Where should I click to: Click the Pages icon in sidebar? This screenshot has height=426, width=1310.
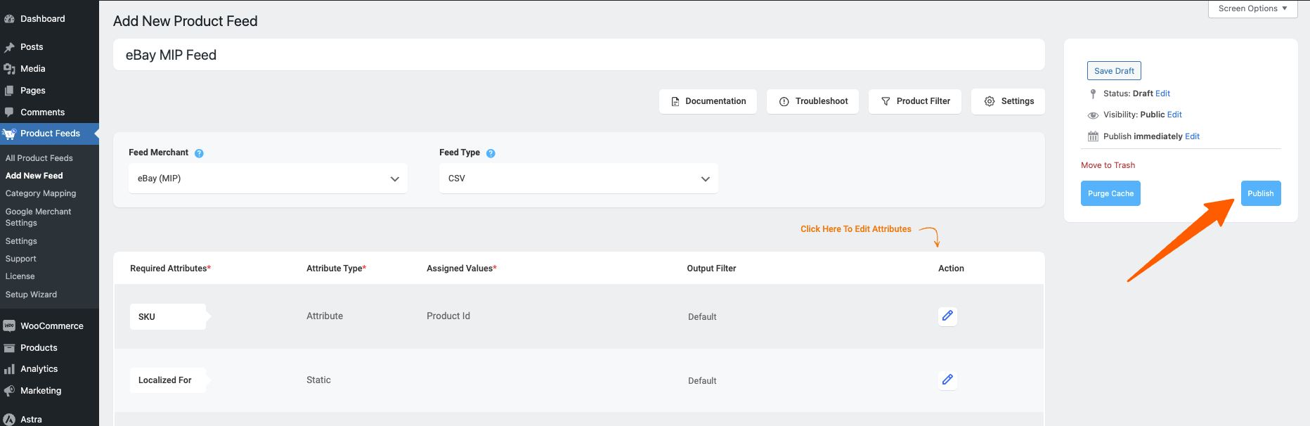click(x=9, y=91)
